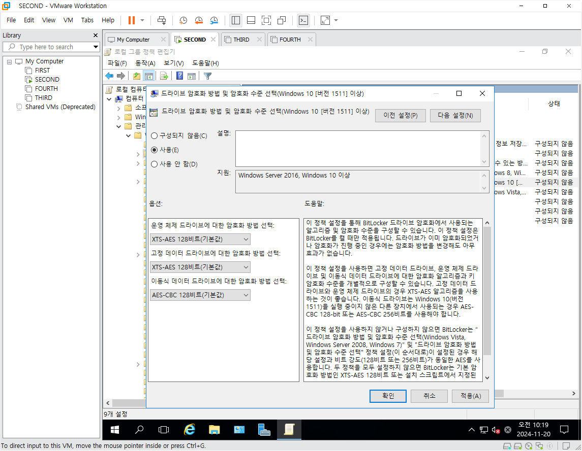Screen dimensions: 582x451
Task: Open the Tabs menu
Action: (87, 20)
